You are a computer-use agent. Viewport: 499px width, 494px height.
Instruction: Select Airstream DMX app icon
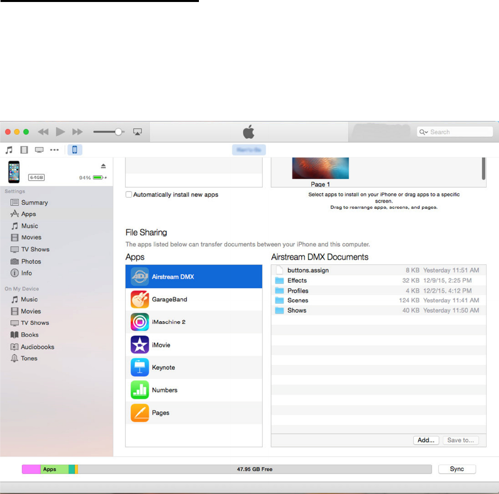140,276
